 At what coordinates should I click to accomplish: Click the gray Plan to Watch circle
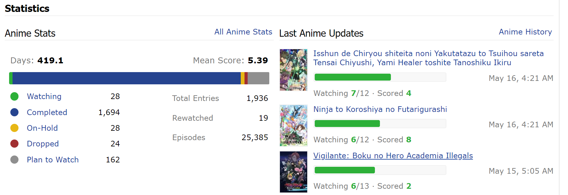click(x=14, y=160)
